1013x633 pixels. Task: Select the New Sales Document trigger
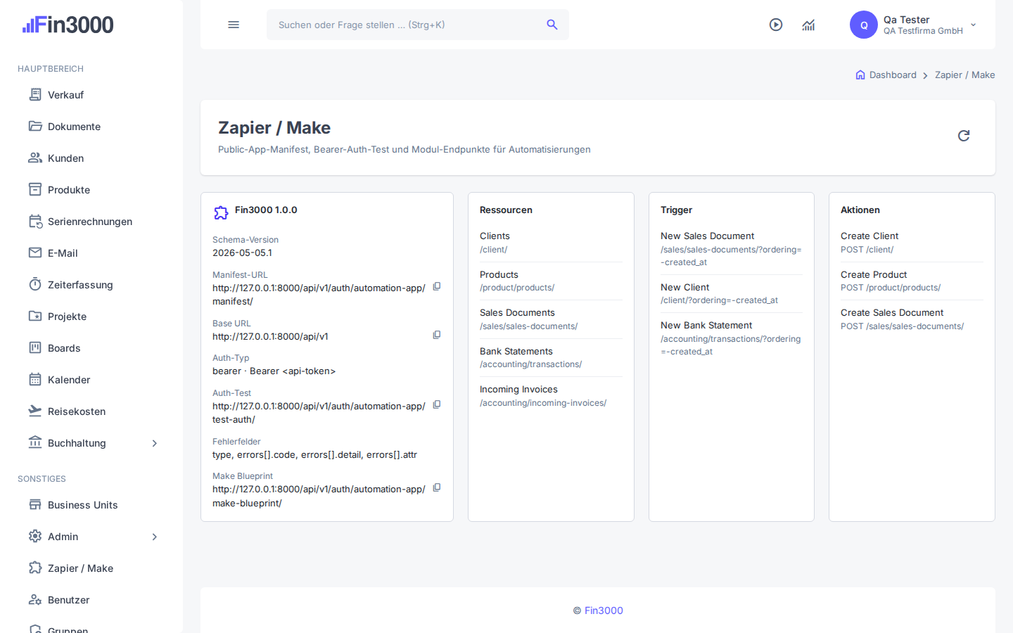pyautogui.click(x=732, y=249)
